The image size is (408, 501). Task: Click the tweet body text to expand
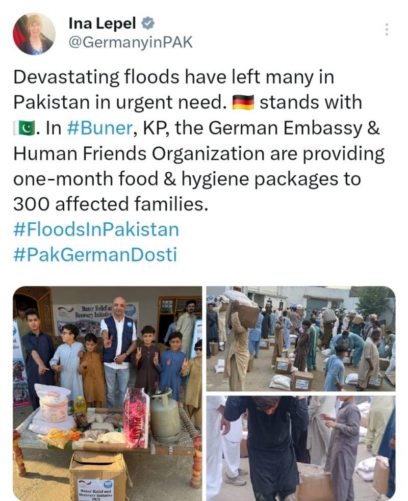(x=198, y=141)
